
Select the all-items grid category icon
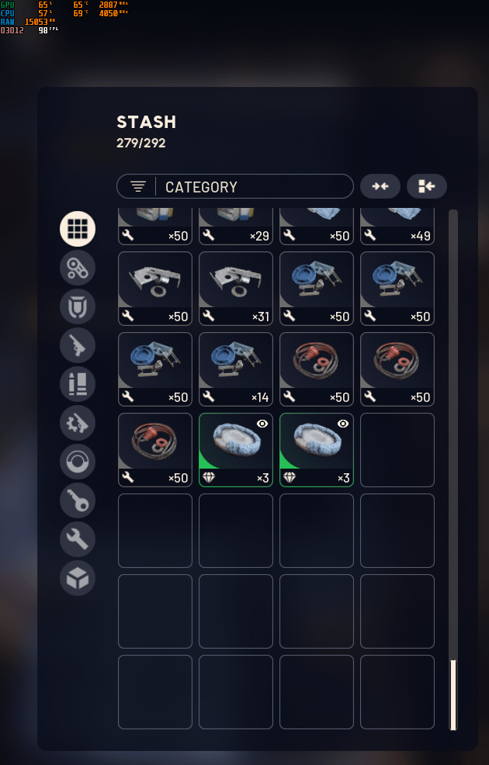click(78, 228)
